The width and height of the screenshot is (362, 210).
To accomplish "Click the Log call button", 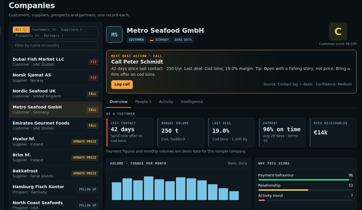I will tap(122, 84).
